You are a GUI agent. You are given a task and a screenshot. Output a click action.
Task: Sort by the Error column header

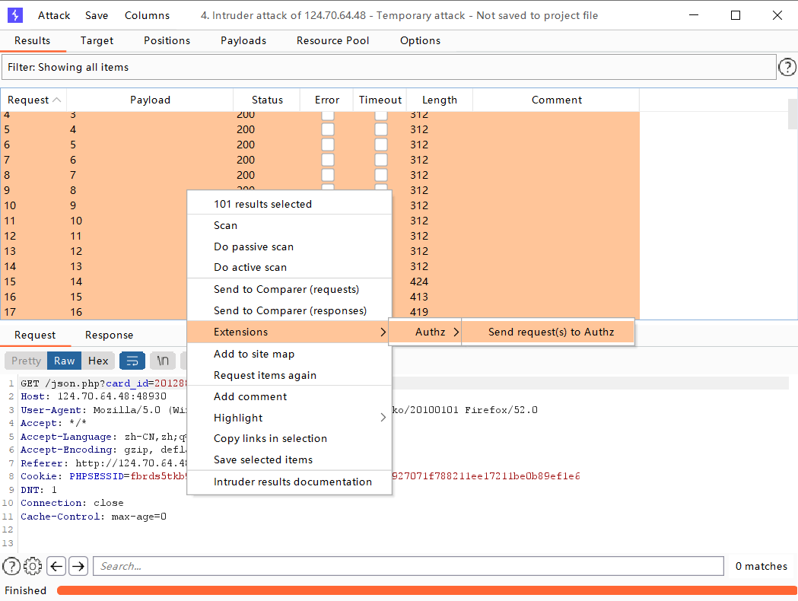pos(327,100)
